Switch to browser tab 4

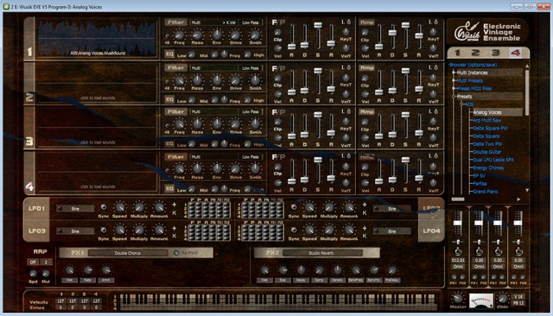pos(515,53)
